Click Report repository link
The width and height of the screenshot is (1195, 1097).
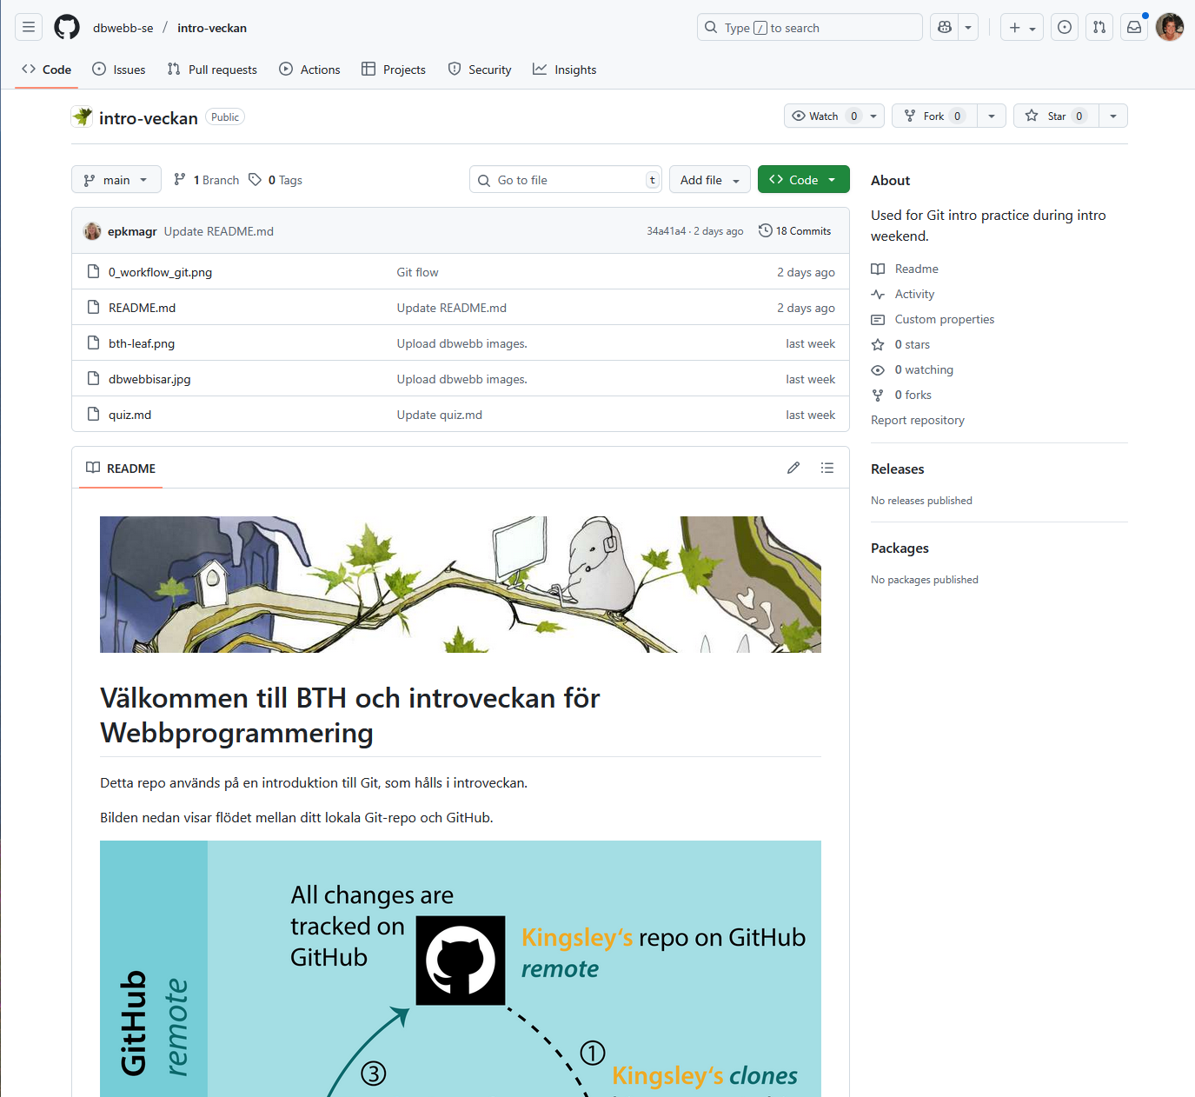click(918, 420)
